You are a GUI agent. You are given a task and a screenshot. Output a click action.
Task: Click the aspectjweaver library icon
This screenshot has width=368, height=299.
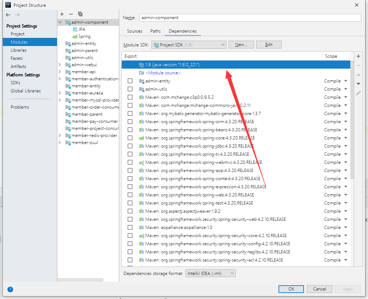(141, 211)
